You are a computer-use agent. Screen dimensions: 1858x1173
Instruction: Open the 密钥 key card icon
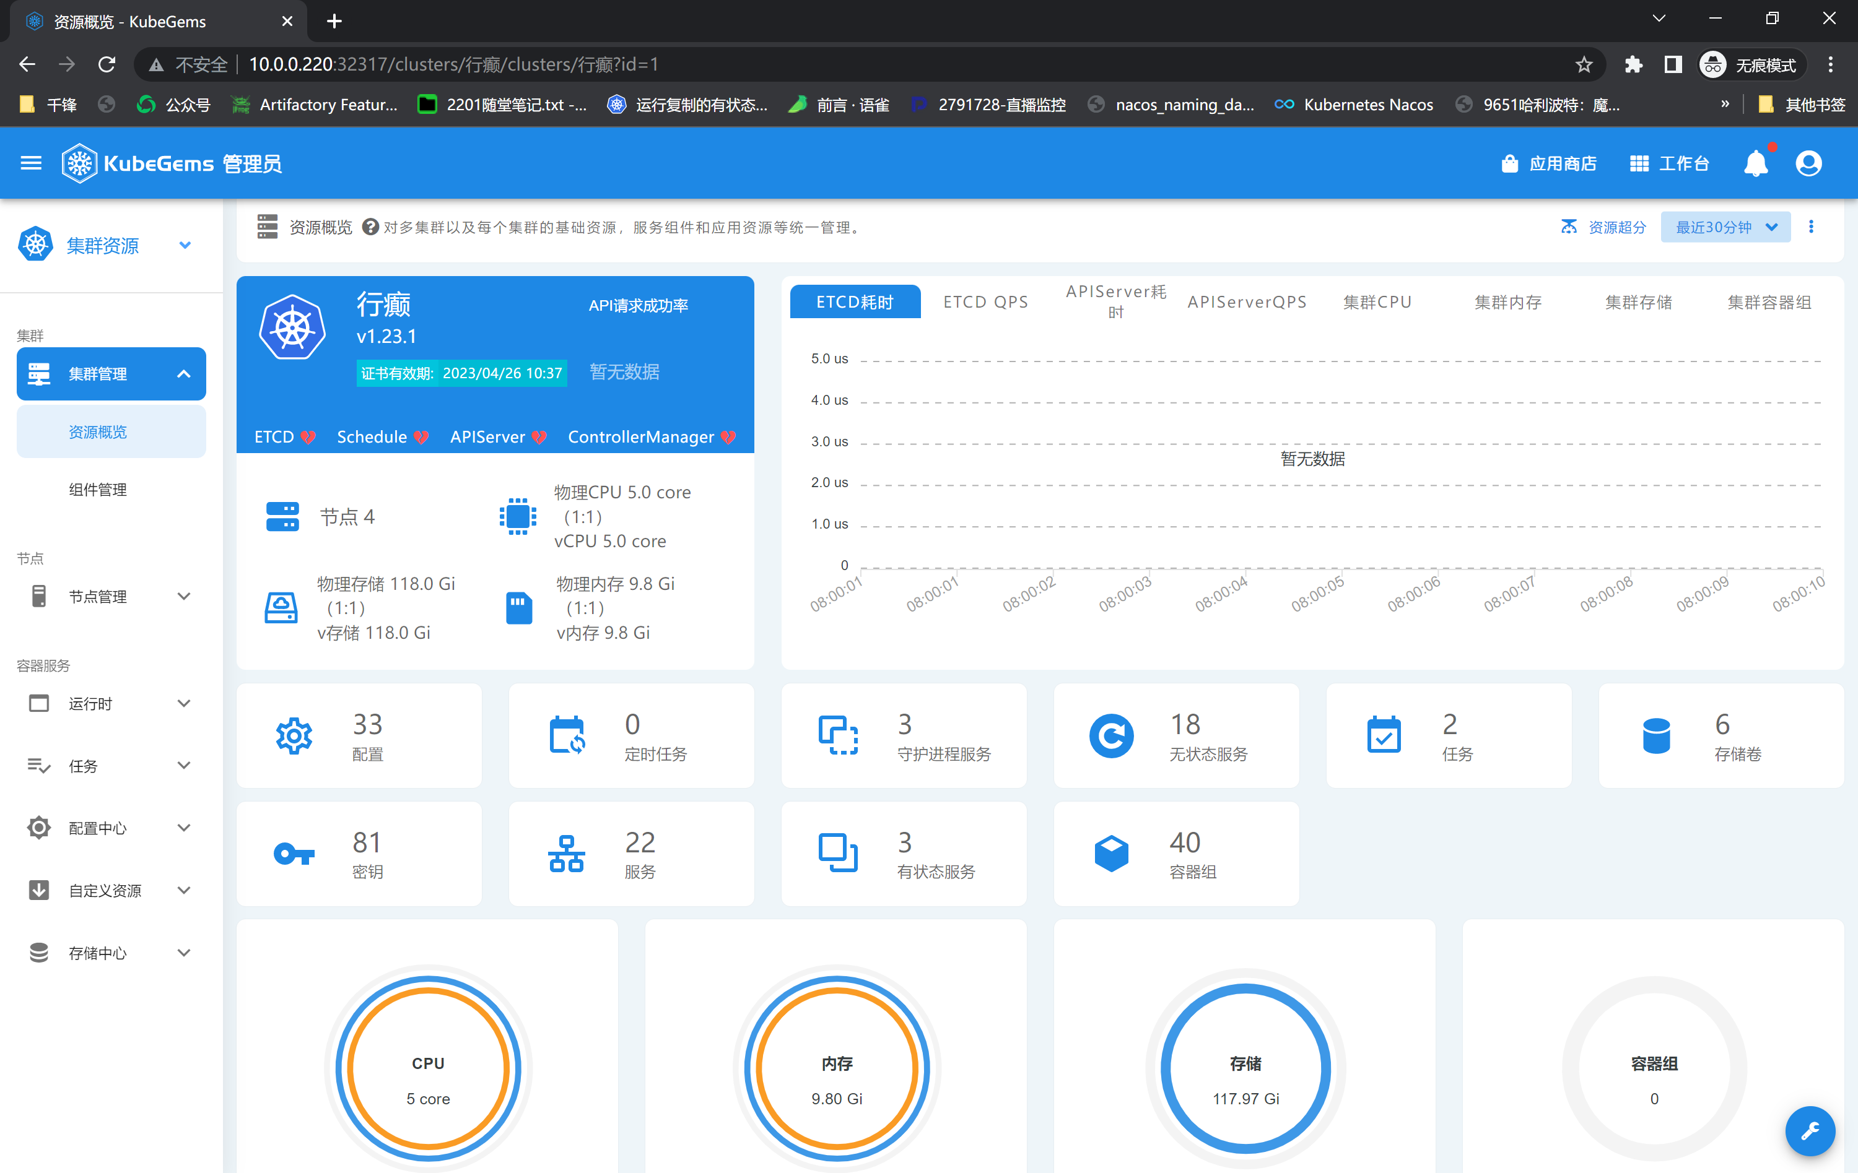[294, 854]
